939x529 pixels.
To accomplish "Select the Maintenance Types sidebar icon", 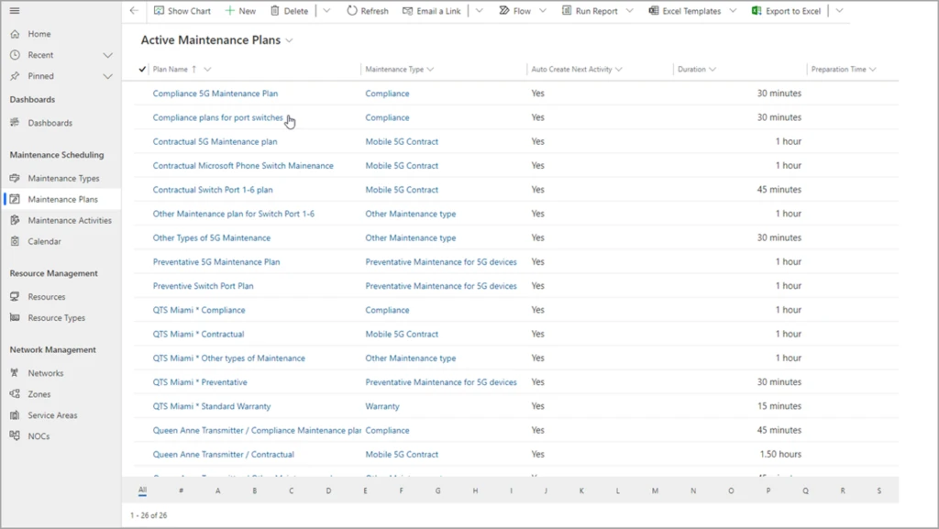I will pos(16,178).
